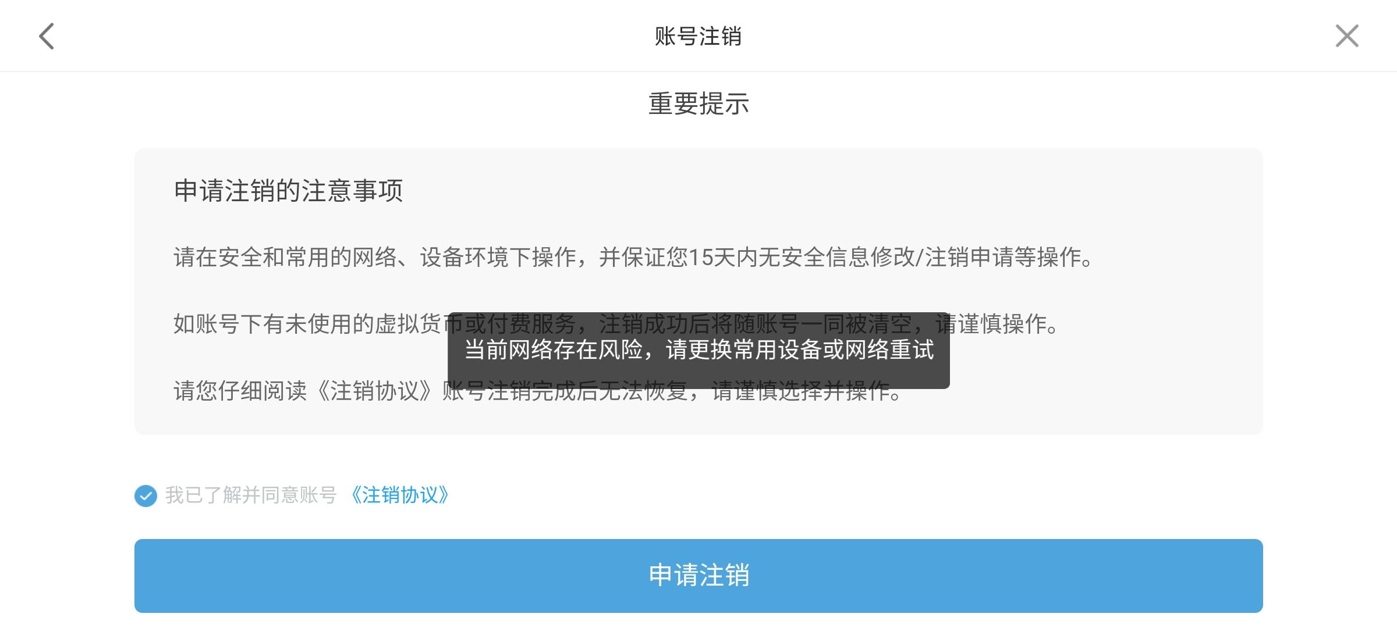Click the 请您仔细阅读 notice line

pyautogui.click(x=538, y=391)
